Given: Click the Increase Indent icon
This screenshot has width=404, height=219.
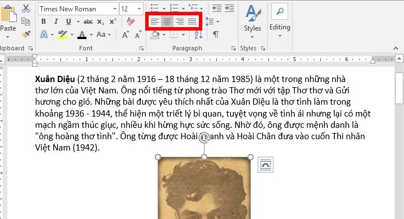Looking at the screenshot, I should [229, 8].
